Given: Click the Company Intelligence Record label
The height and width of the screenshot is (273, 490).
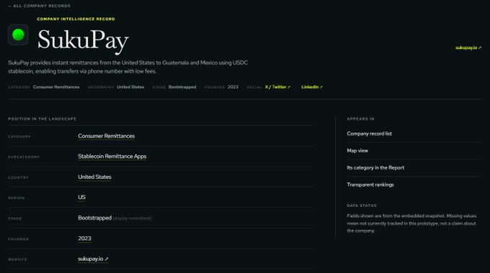Looking at the screenshot, I should 76,19.
